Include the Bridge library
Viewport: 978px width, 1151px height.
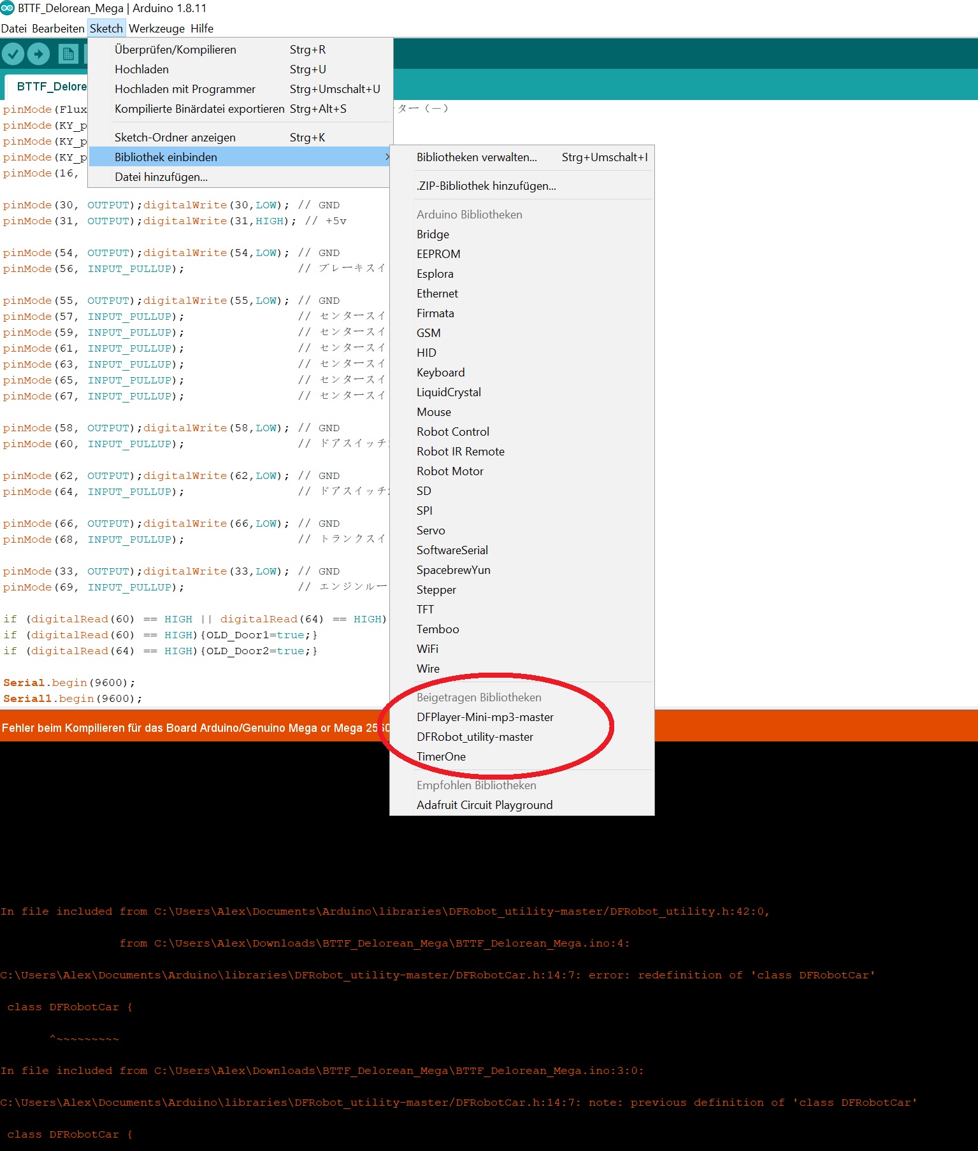pos(522,234)
